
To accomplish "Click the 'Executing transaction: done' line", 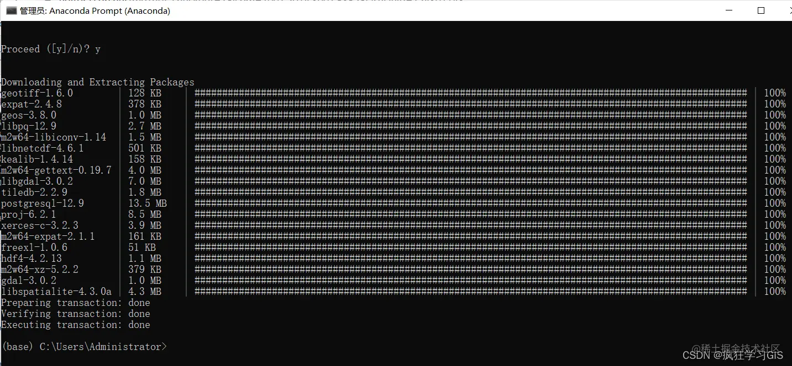I will coord(76,325).
